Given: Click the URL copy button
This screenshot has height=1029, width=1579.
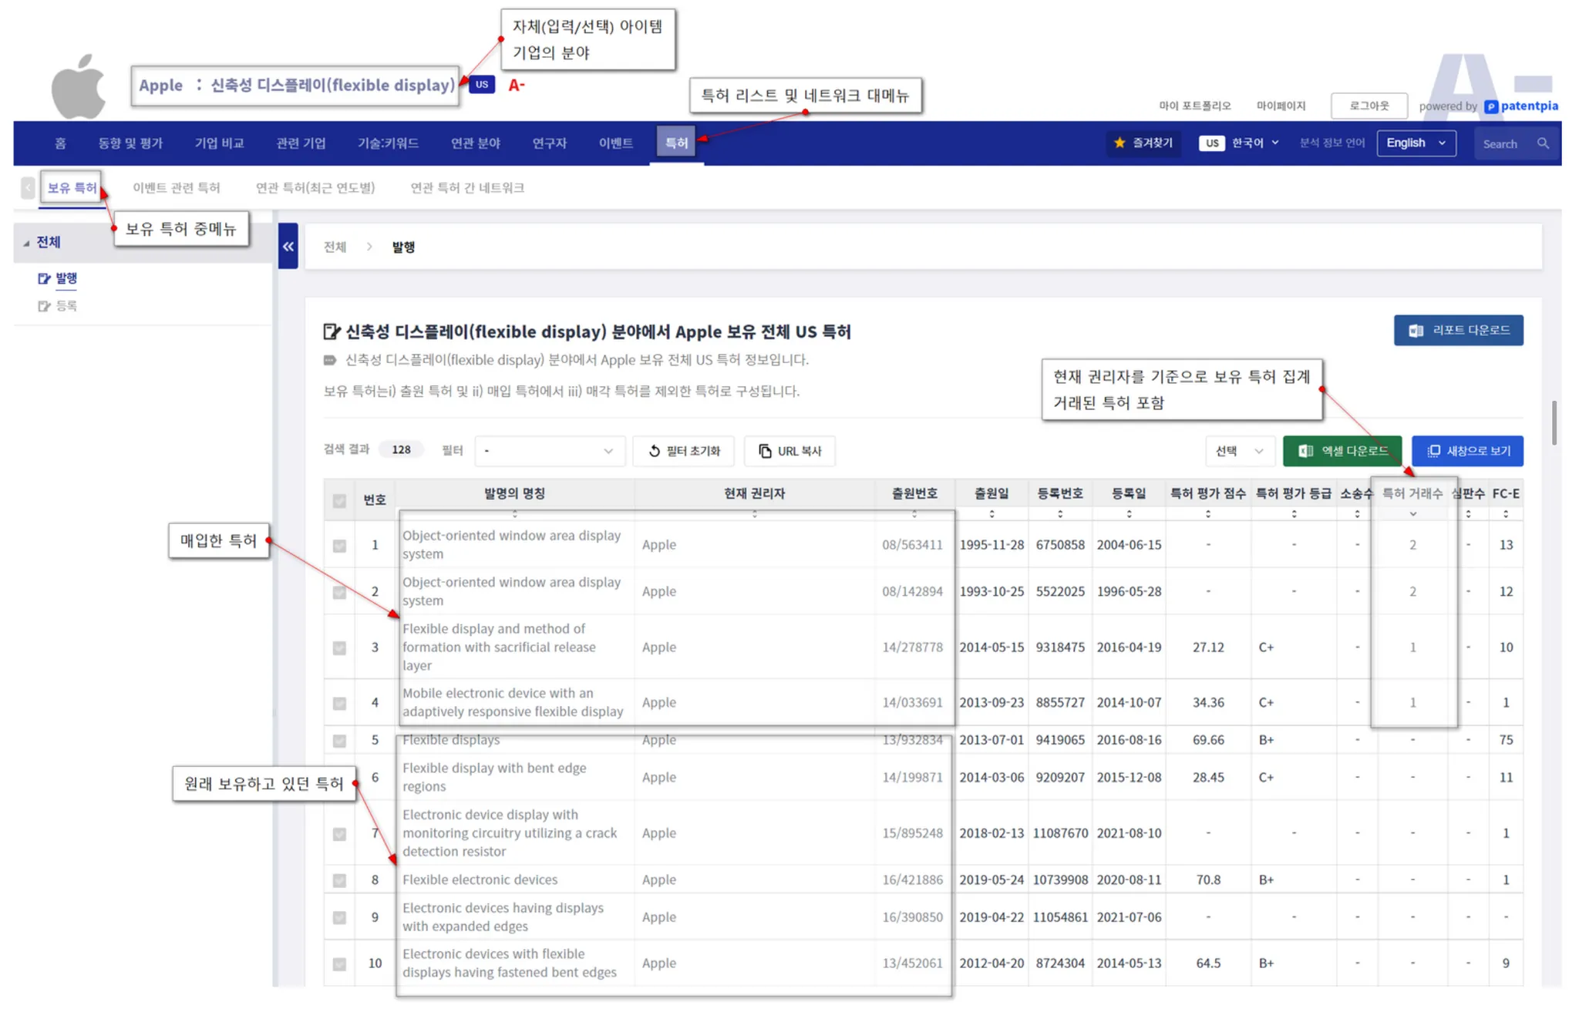Looking at the screenshot, I should [x=789, y=451].
